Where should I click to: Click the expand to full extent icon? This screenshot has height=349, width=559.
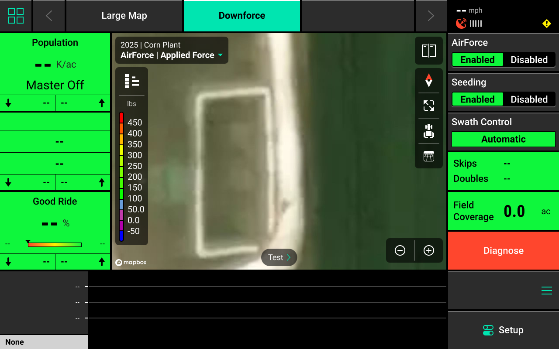pyautogui.click(x=428, y=106)
